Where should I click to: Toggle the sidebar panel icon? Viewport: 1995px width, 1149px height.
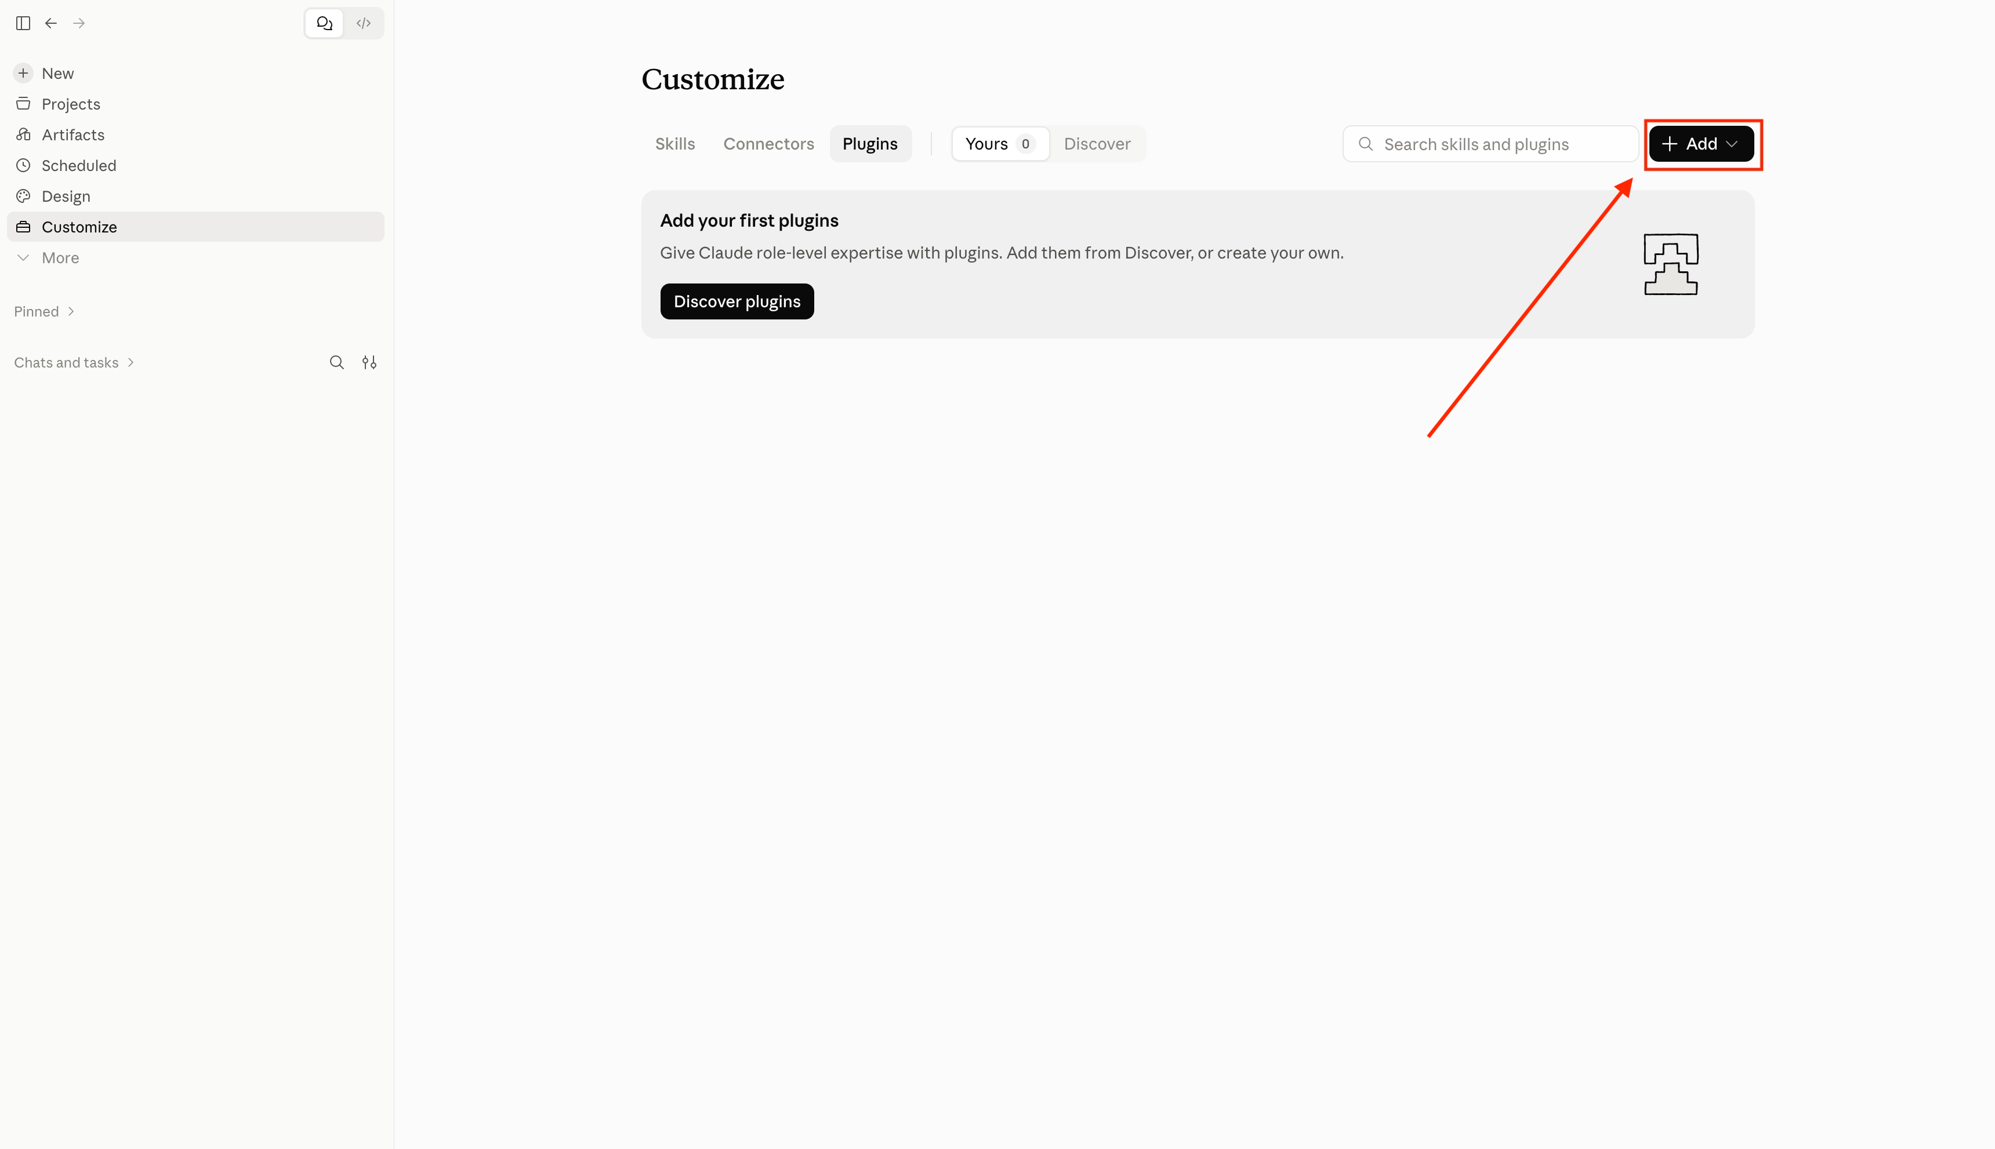[23, 23]
